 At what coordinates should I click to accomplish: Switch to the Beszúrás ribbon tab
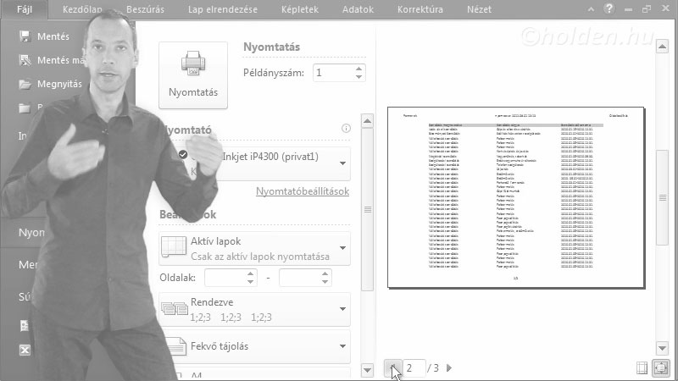click(x=145, y=9)
